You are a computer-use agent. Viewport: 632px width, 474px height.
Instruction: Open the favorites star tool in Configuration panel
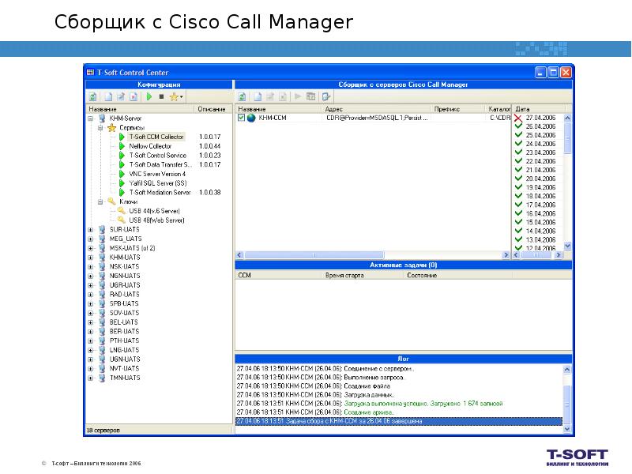[x=175, y=96]
